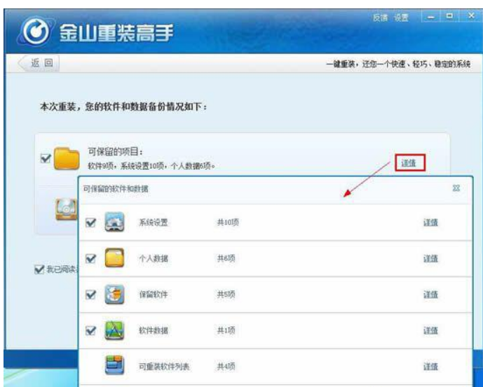483x387 pixels.
Task: Click the 可重装软件列表 icon
Action: 114,367
